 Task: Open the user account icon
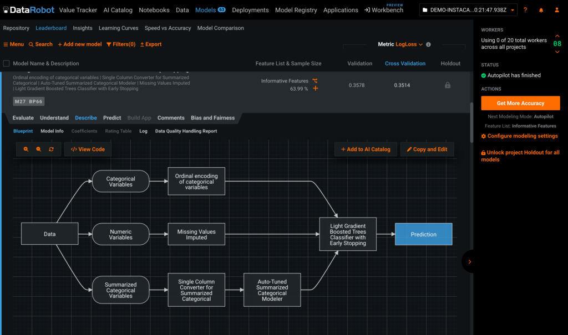[557, 10]
